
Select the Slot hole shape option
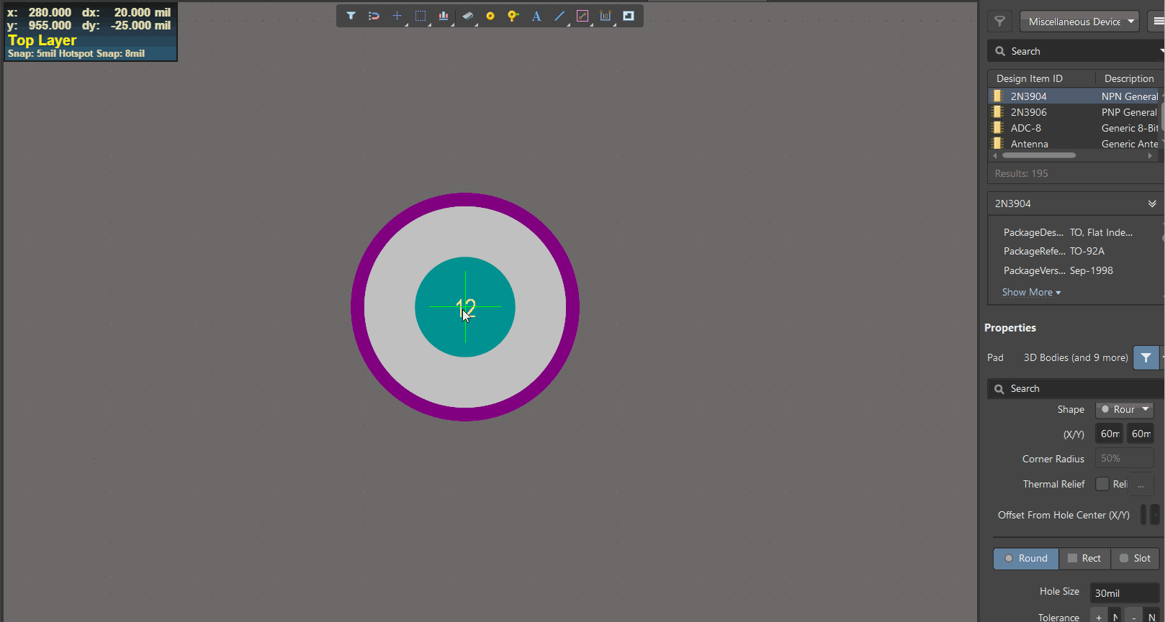(x=1135, y=558)
